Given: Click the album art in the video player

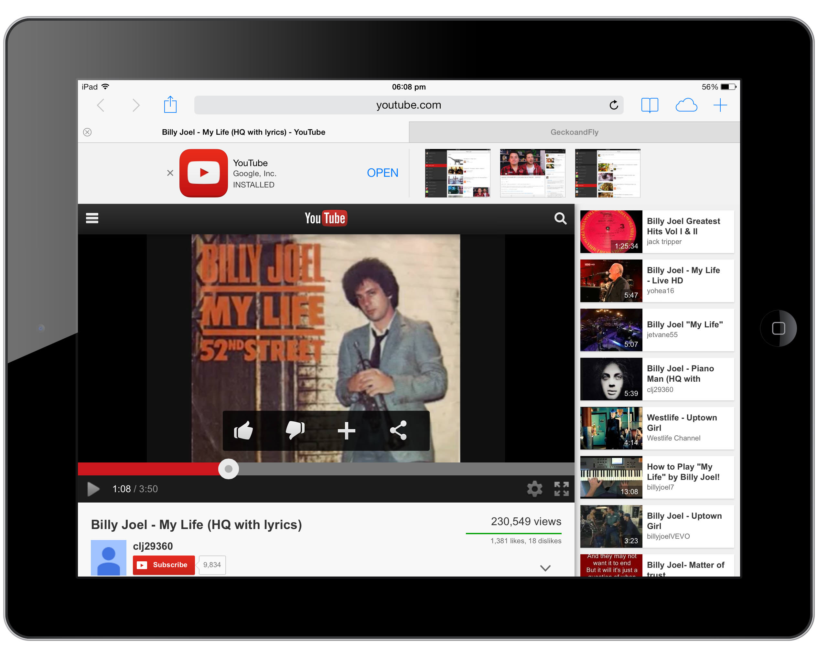Looking at the screenshot, I should tap(326, 348).
